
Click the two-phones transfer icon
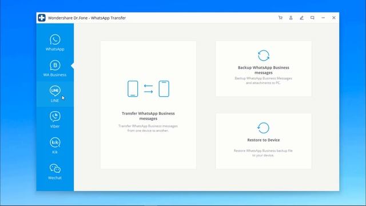tap(148, 89)
